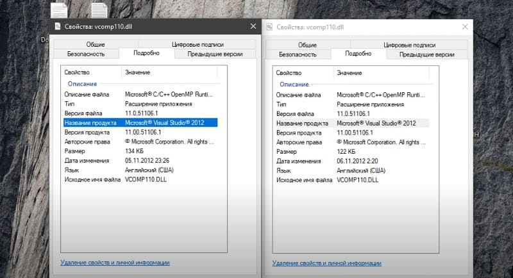
Task: Select Версия продукта row in right window
Action: click(x=352, y=133)
